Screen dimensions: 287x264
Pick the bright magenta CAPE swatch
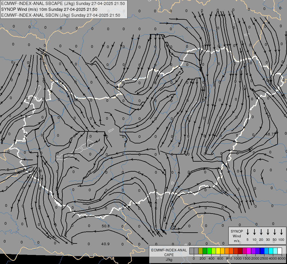point(249,251)
